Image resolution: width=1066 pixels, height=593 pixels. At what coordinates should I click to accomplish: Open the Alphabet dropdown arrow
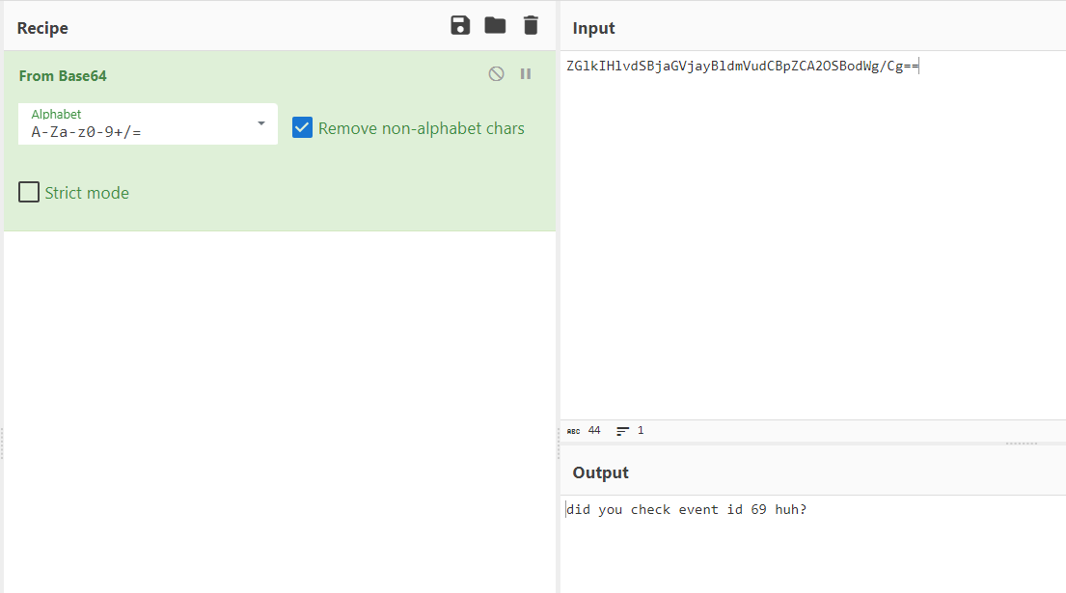260,123
